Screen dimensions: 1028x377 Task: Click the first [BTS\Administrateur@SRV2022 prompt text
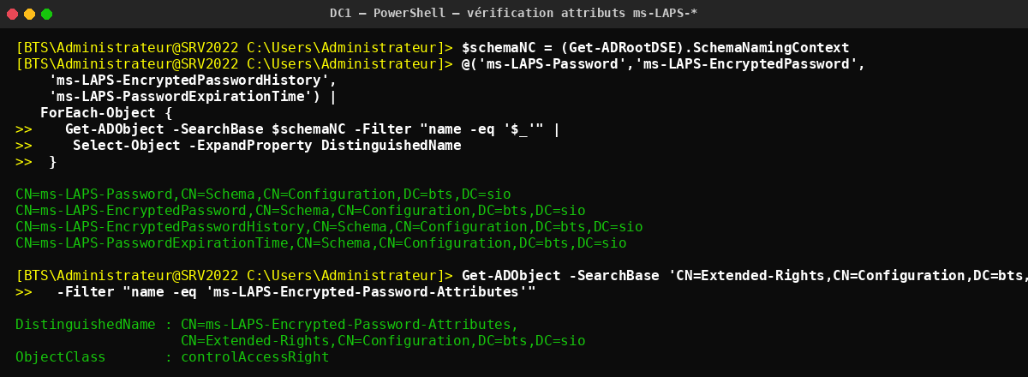point(127,47)
